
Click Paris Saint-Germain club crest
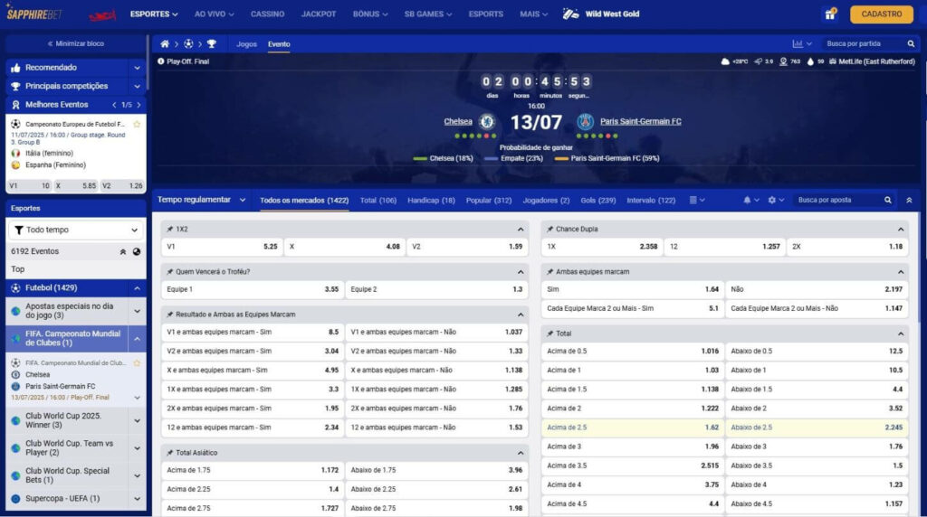click(x=586, y=122)
